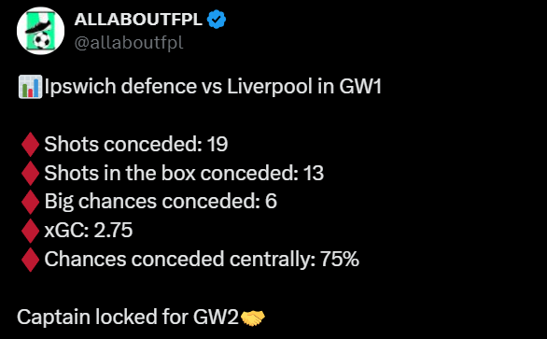Click the diamond by Chances conceded centrally
Viewport: 547px width, 339px height.
(x=31, y=260)
